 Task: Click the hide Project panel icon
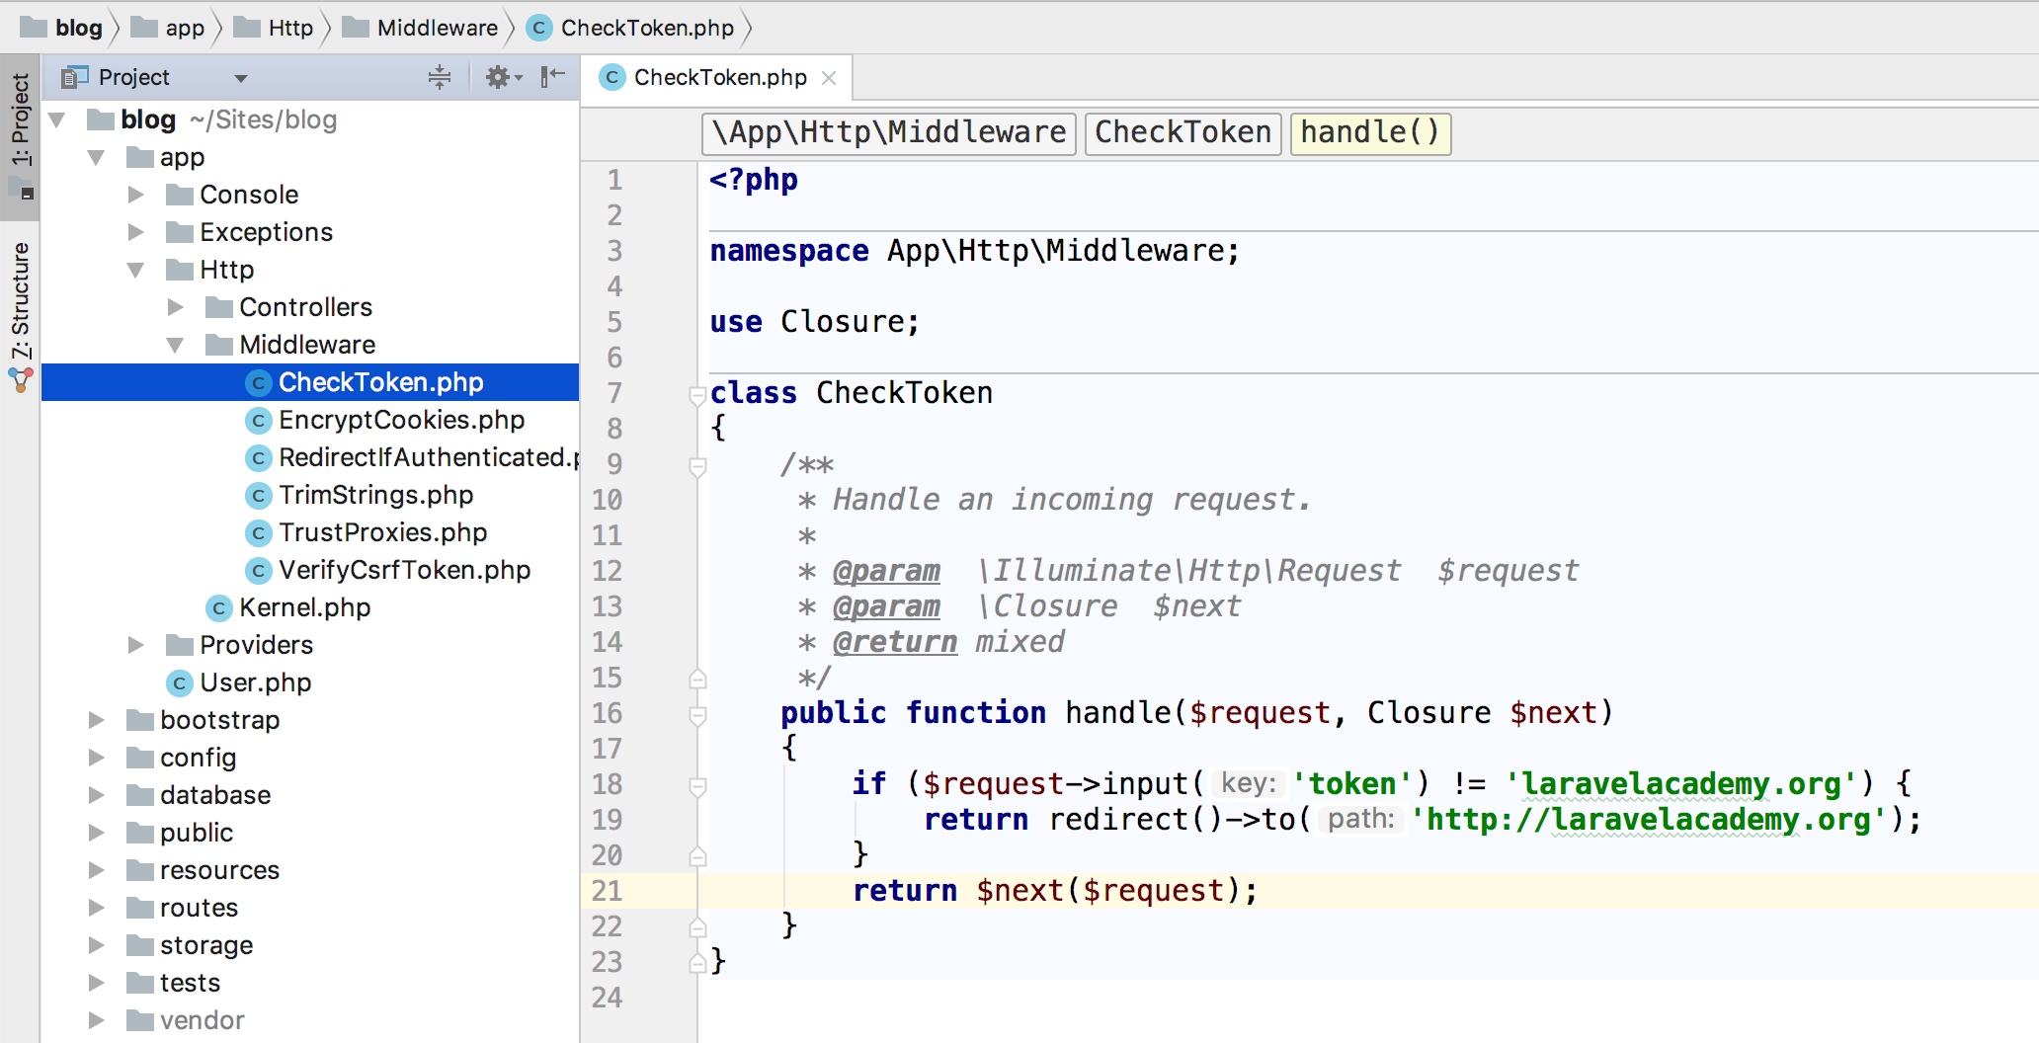553,77
